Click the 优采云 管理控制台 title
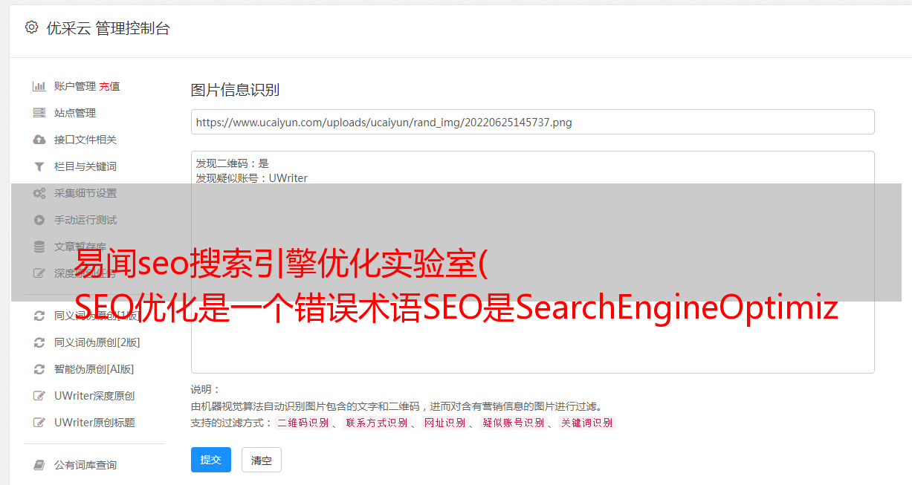Image resolution: width=912 pixels, height=485 pixels. (108, 28)
